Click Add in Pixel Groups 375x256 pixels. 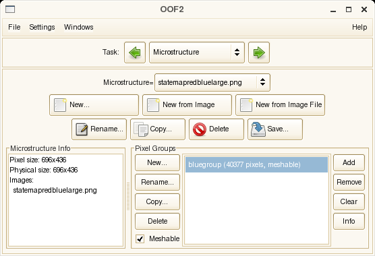point(349,162)
